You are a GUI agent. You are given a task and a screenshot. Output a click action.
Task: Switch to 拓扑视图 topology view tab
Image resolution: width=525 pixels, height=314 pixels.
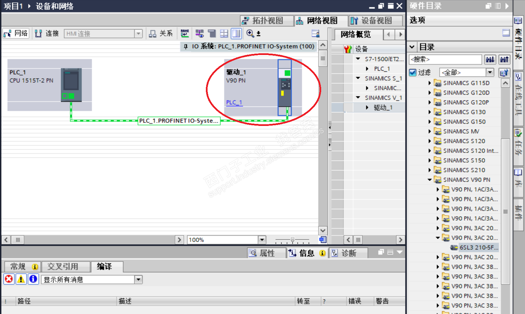(267, 21)
